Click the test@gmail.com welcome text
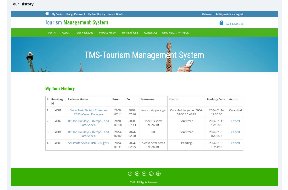The height and width of the screenshot is (190, 288). click(x=225, y=14)
